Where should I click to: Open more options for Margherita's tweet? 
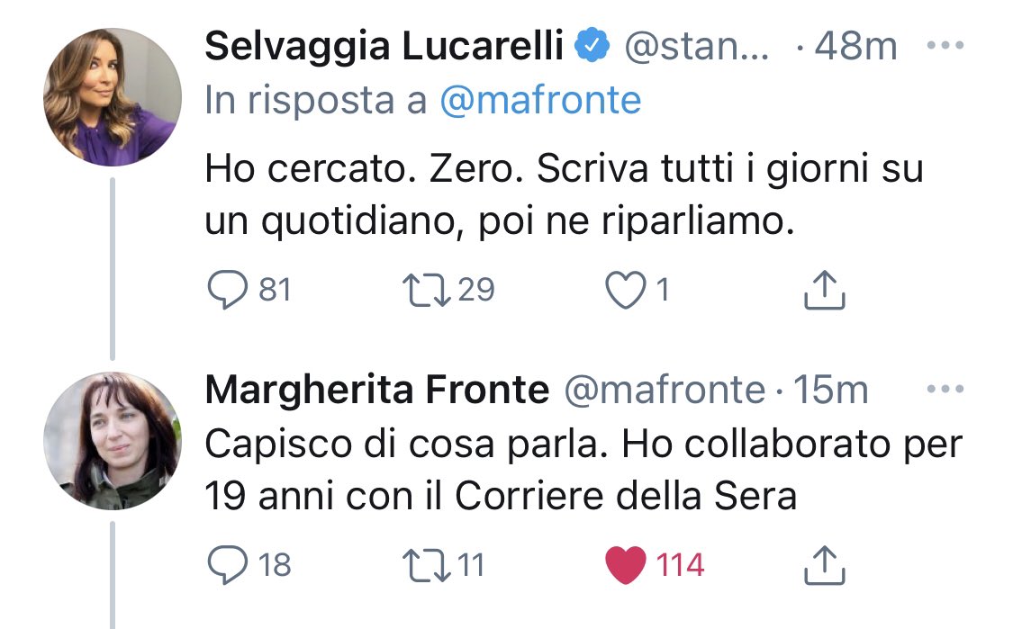[945, 390]
